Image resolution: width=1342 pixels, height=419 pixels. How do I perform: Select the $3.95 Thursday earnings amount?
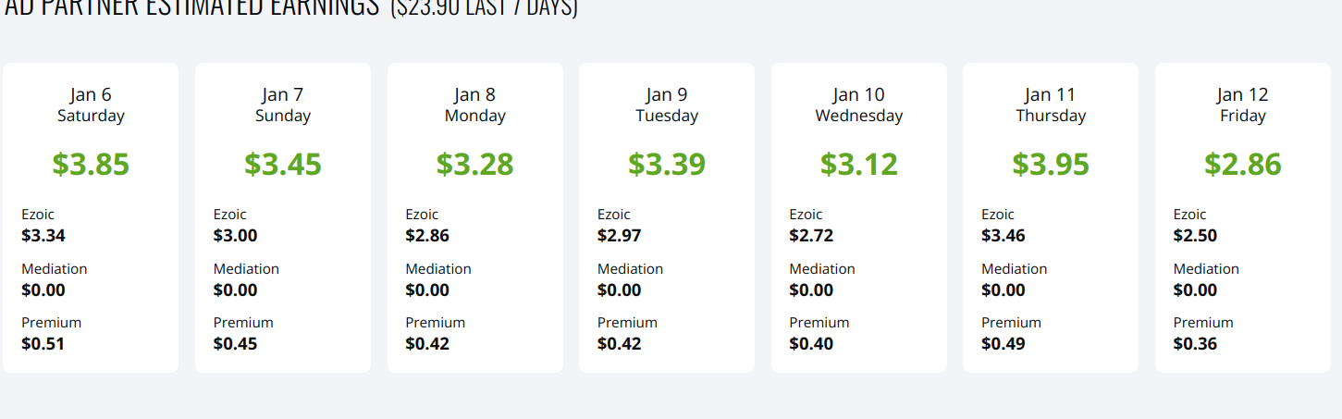1051,164
